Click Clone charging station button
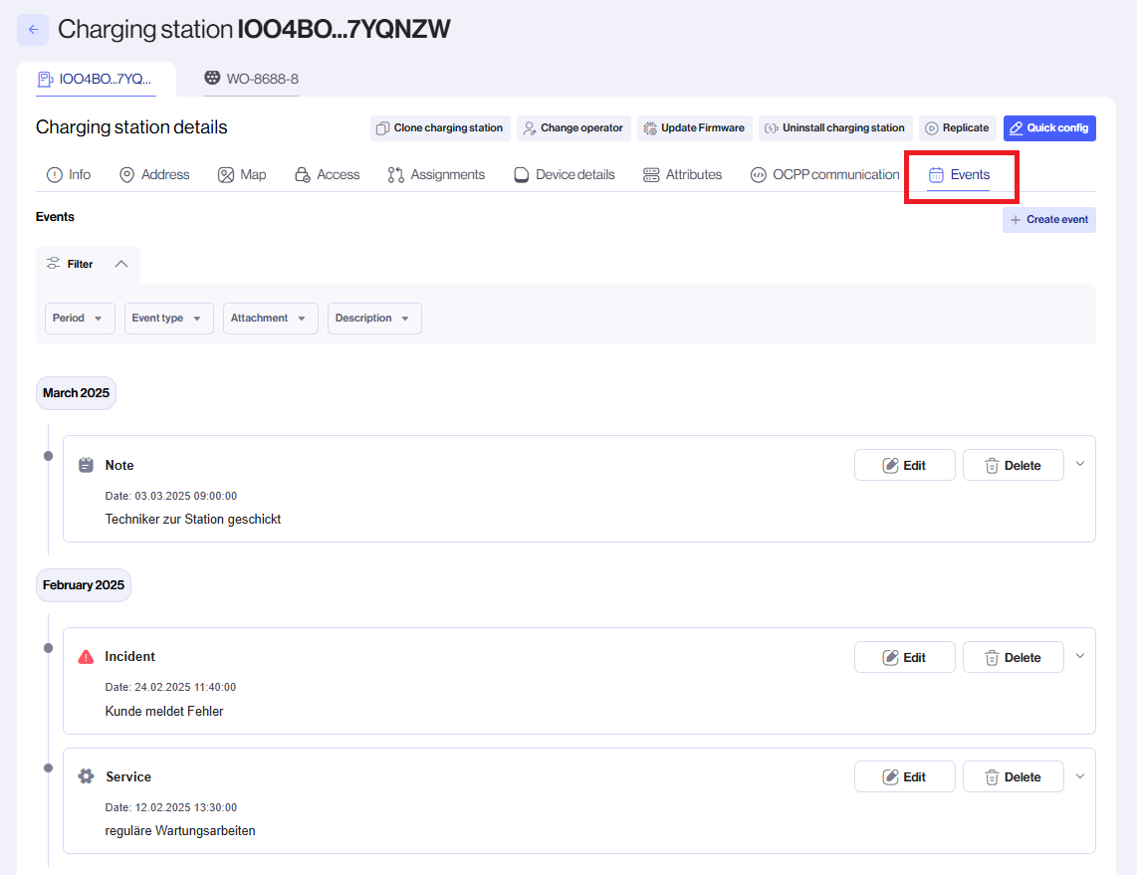1137x875 pixels. coord(440,128)
